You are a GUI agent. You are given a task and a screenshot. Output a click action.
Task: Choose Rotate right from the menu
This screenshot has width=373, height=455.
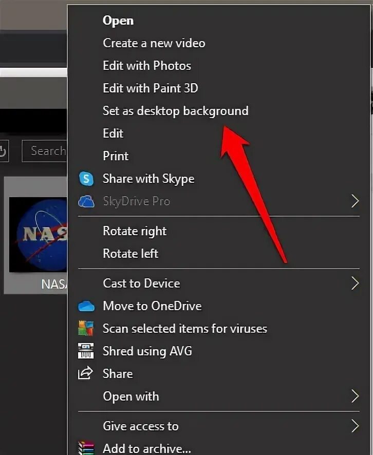tap(135, 231)
